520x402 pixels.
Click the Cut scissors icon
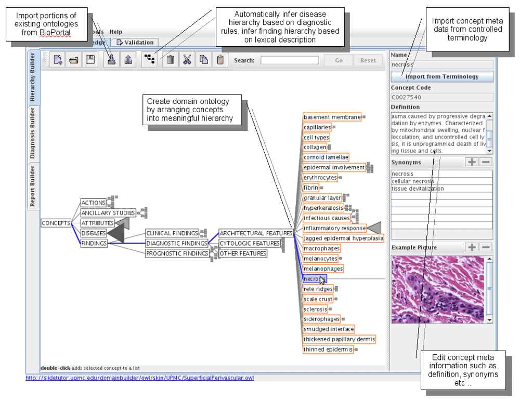tap(187, 60)
